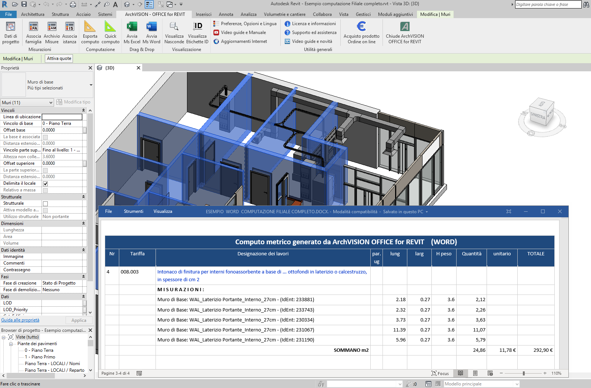
Task: Open Supporto ed assistenza
Action: coord(310,33)
